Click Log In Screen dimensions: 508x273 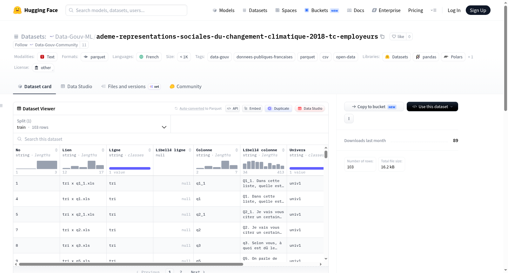[x=454, y=10]
